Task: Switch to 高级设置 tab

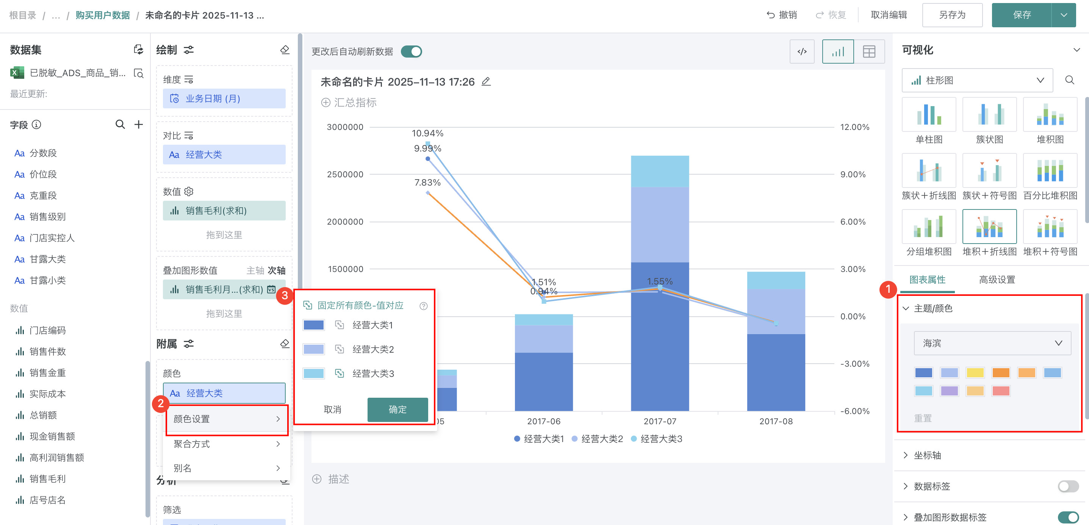Action: click(x=997, y=280)
